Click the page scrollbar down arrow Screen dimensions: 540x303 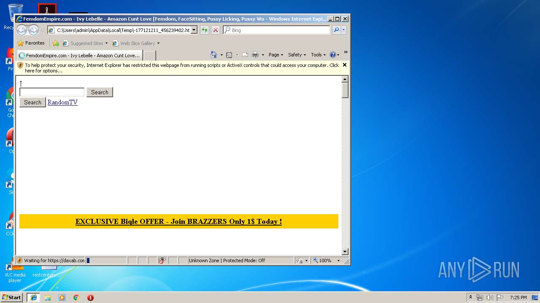coord(345,252)
